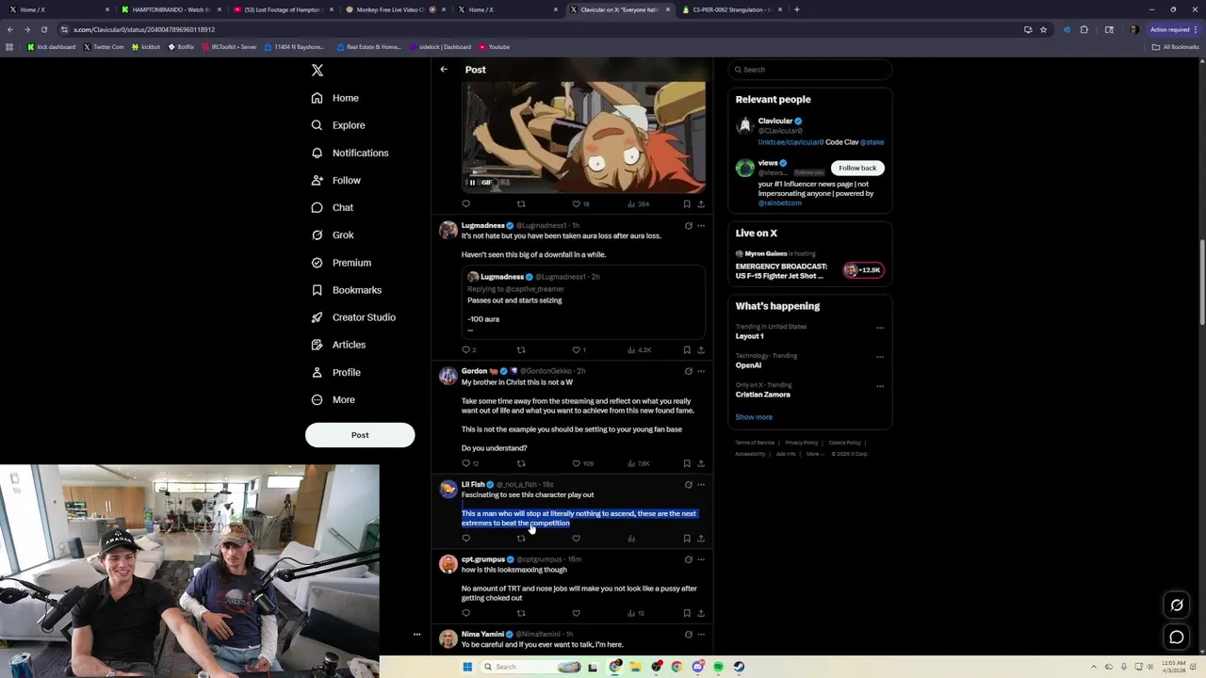Open more options on Nima Yamini post
This screenshot has height=678, width=1206.
(x=701, y=635)
